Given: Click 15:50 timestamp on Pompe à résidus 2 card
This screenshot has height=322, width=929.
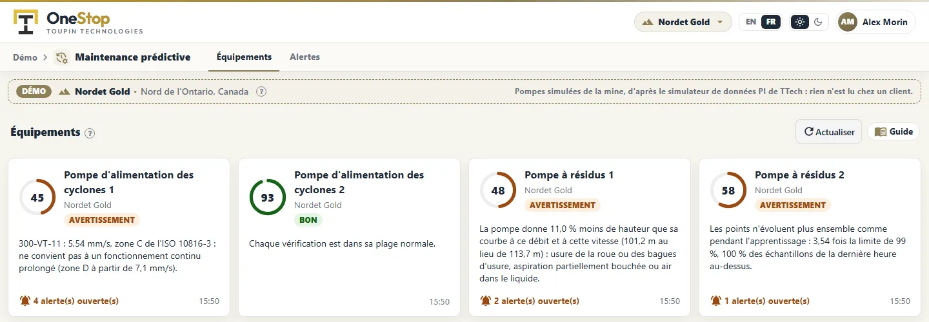Looking at the screenshot, I should click(x=900, y=301).
